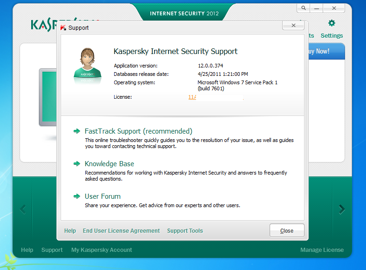Open My Kaspersky Account link
The height and width of the screenshot is (270, 366).
(x=102, y=250)
